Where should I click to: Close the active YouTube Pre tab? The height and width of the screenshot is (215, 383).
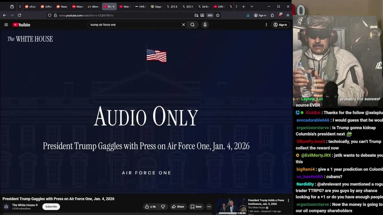coord(113,7)
